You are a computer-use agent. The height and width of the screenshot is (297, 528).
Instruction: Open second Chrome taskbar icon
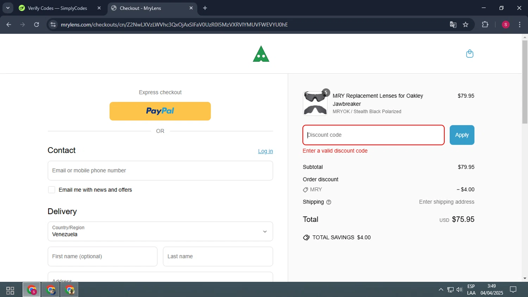[x=51, y=290]
